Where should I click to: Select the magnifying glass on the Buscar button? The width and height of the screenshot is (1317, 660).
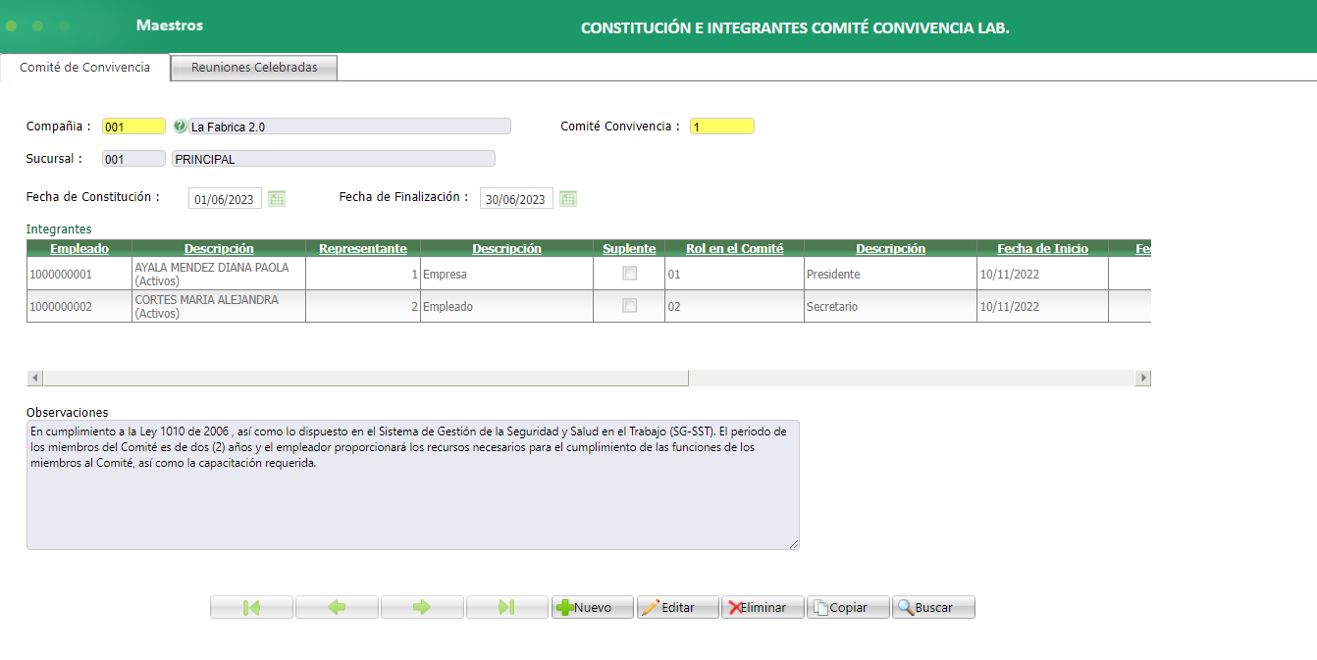[907, 606]
